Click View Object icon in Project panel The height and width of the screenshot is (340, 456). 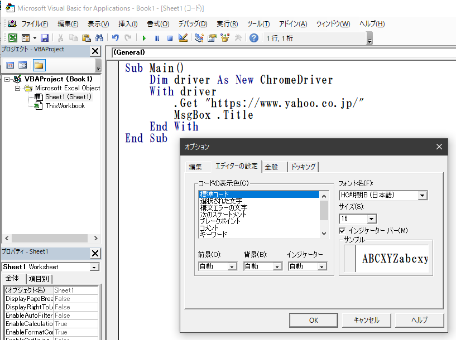(23, 65)
